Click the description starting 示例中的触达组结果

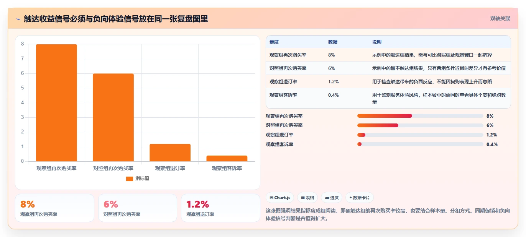pyautogui.click(x=432, y=55)
